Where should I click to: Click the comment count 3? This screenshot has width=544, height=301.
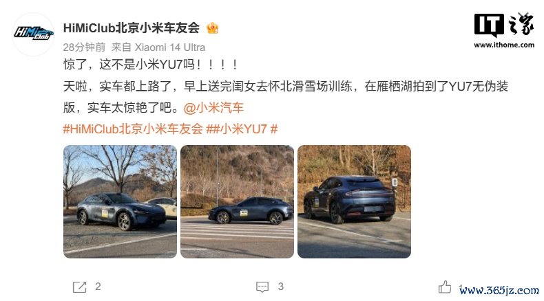click(x=281, y=287)
